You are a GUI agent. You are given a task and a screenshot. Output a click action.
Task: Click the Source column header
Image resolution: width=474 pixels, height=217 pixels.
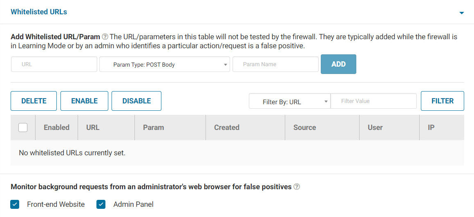pyautogui.click(x=304, y=128)
